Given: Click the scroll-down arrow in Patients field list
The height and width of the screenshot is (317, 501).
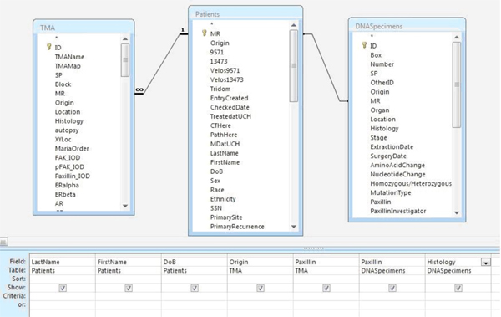Looking at the screenshot, I should [x=294, y=227].
